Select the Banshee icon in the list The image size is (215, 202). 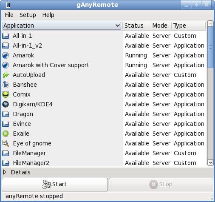point(6,85)
